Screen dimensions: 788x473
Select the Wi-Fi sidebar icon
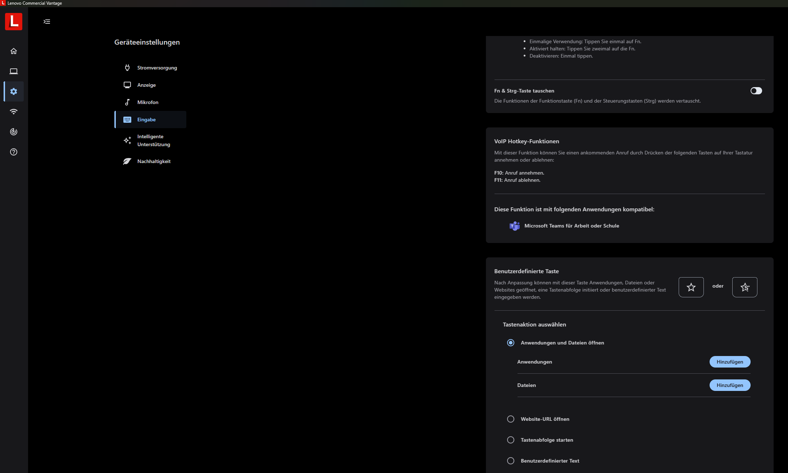[x=14, y=112]
